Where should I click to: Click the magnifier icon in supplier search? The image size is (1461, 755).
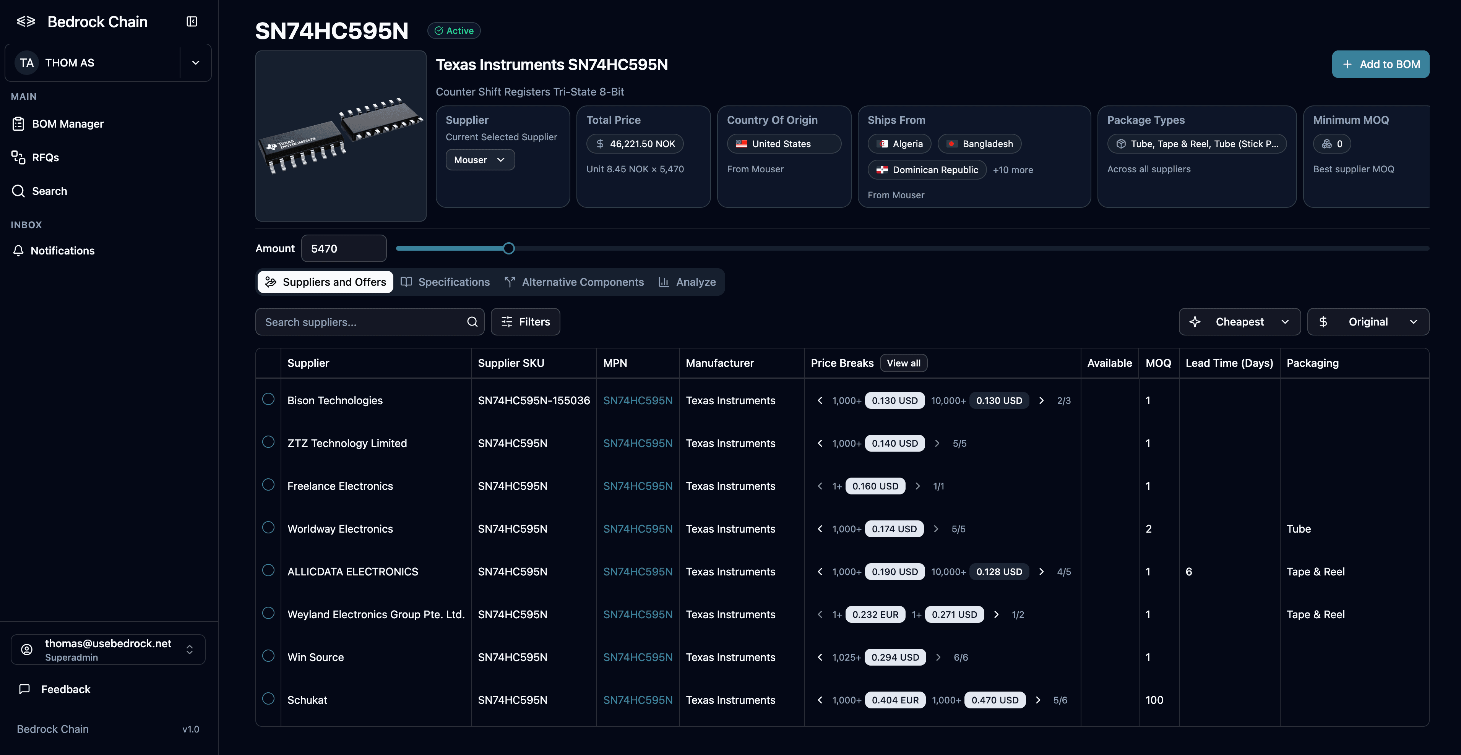[472, 322]
